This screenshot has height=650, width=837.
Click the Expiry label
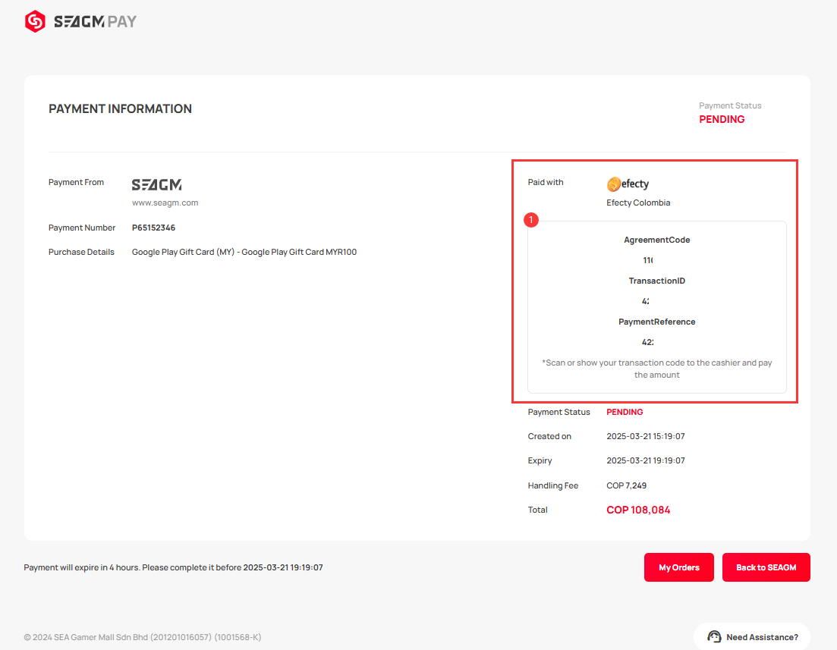tap(540, 460)
